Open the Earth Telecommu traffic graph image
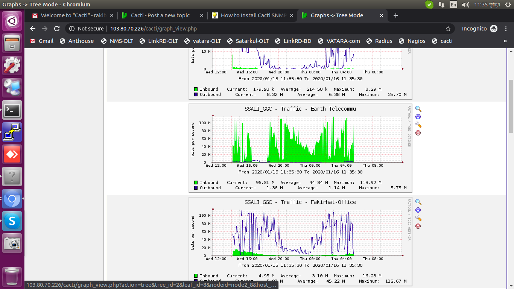Image resolution: width=514 pixels, height=289 pixels. (300, 148)
